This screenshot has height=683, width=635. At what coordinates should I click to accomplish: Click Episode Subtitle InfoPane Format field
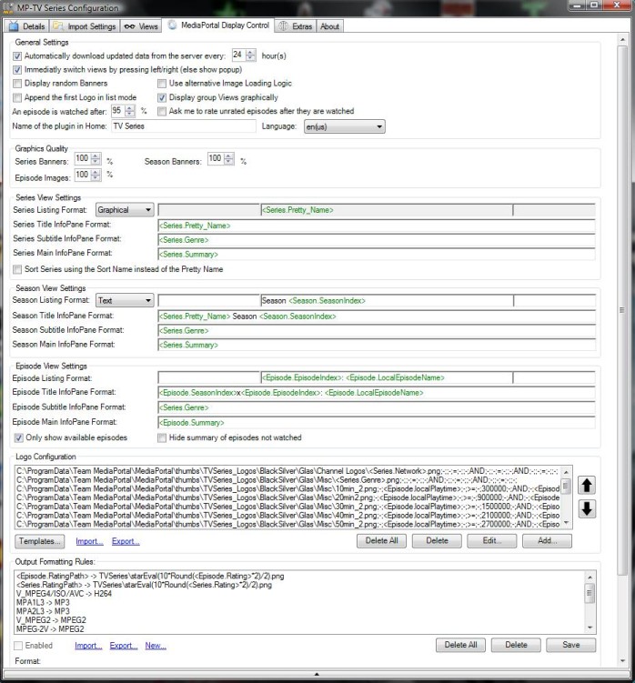pos(377,407)
